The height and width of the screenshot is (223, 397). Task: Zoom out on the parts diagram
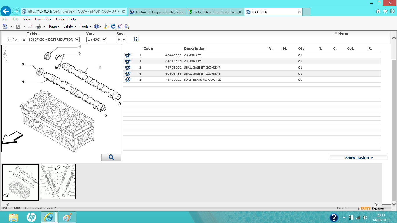[5, 59]
